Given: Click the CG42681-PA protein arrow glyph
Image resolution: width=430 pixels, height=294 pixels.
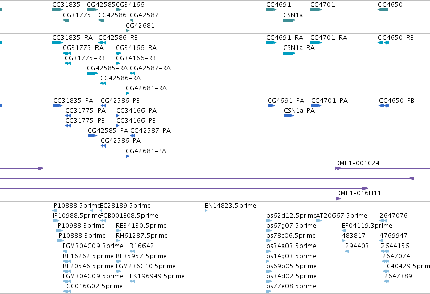Looking at the screenshot, I should (127, 156).
